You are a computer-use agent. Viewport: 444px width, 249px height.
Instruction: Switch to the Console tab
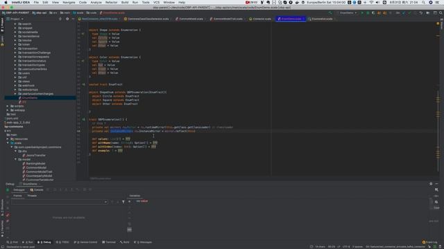click(x=37, y=190)
